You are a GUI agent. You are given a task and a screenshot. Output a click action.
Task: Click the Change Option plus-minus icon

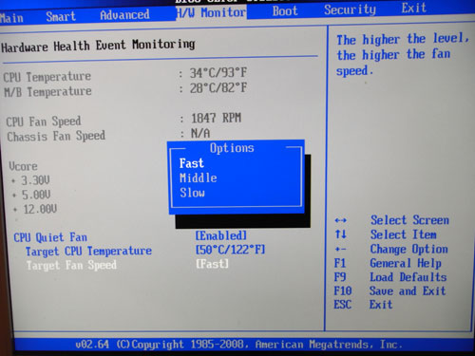click(340, 249)
